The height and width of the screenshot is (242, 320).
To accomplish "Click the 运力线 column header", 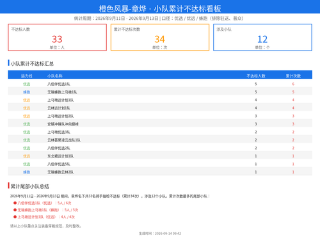I will 27,76.
